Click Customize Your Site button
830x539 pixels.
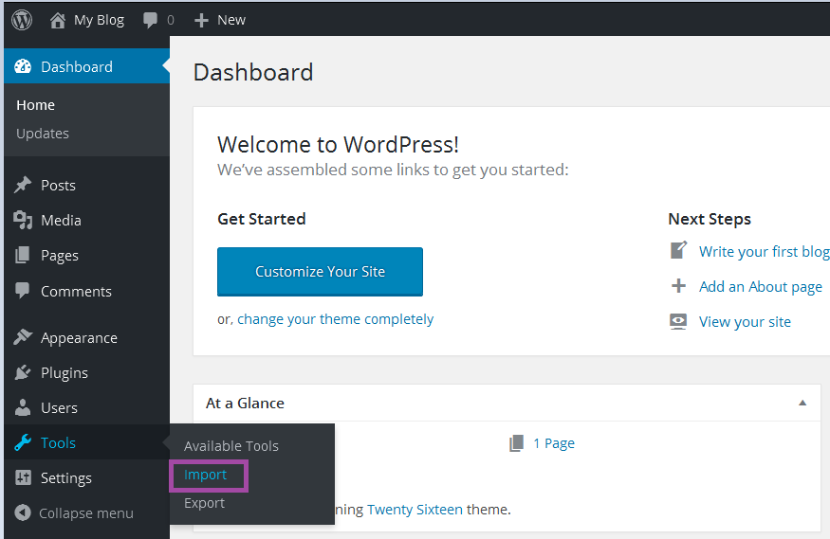(321, 272)
